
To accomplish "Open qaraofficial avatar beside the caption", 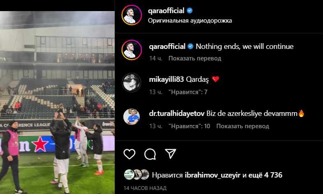I will (x=132, y=50).
